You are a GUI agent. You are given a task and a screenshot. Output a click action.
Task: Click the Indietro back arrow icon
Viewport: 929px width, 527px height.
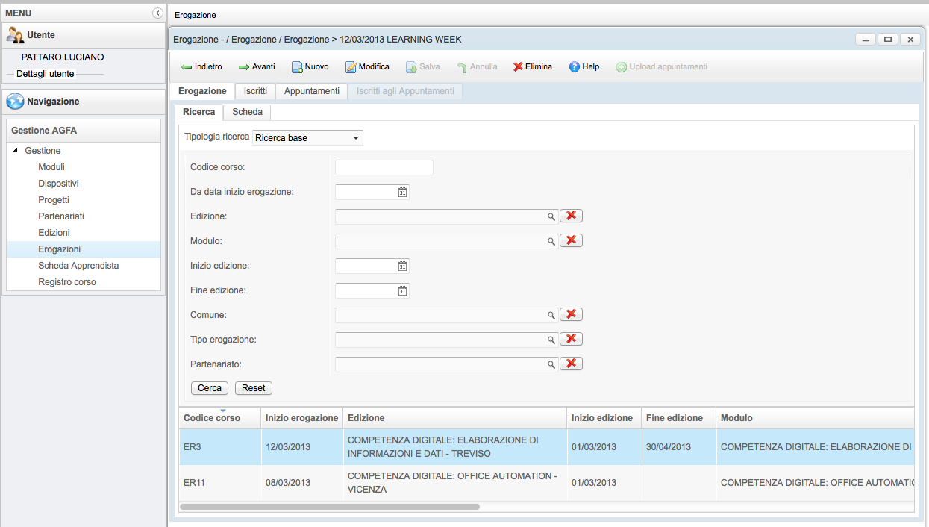click(187, 67)
